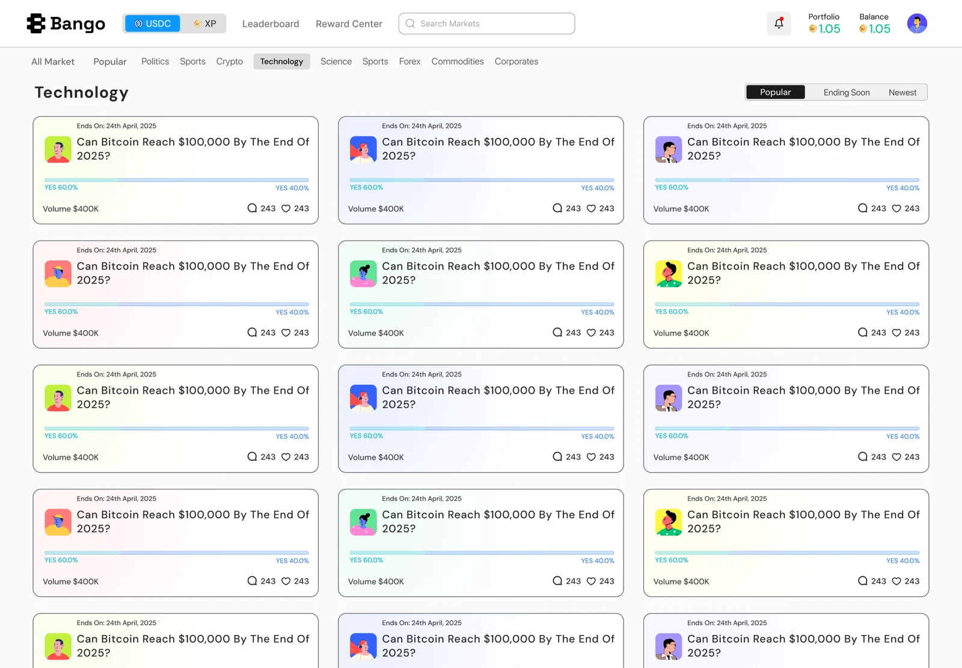Open the Corporates category
Image resolution: width=962 pixels, height=668 pixels.
516,61
